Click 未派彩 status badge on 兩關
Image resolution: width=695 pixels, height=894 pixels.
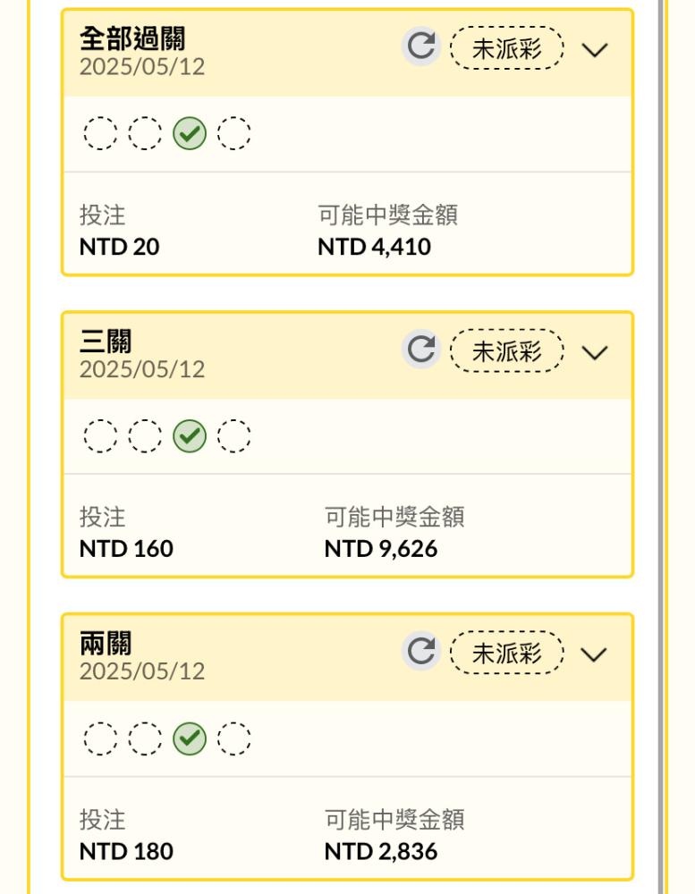tap(507, 653)
